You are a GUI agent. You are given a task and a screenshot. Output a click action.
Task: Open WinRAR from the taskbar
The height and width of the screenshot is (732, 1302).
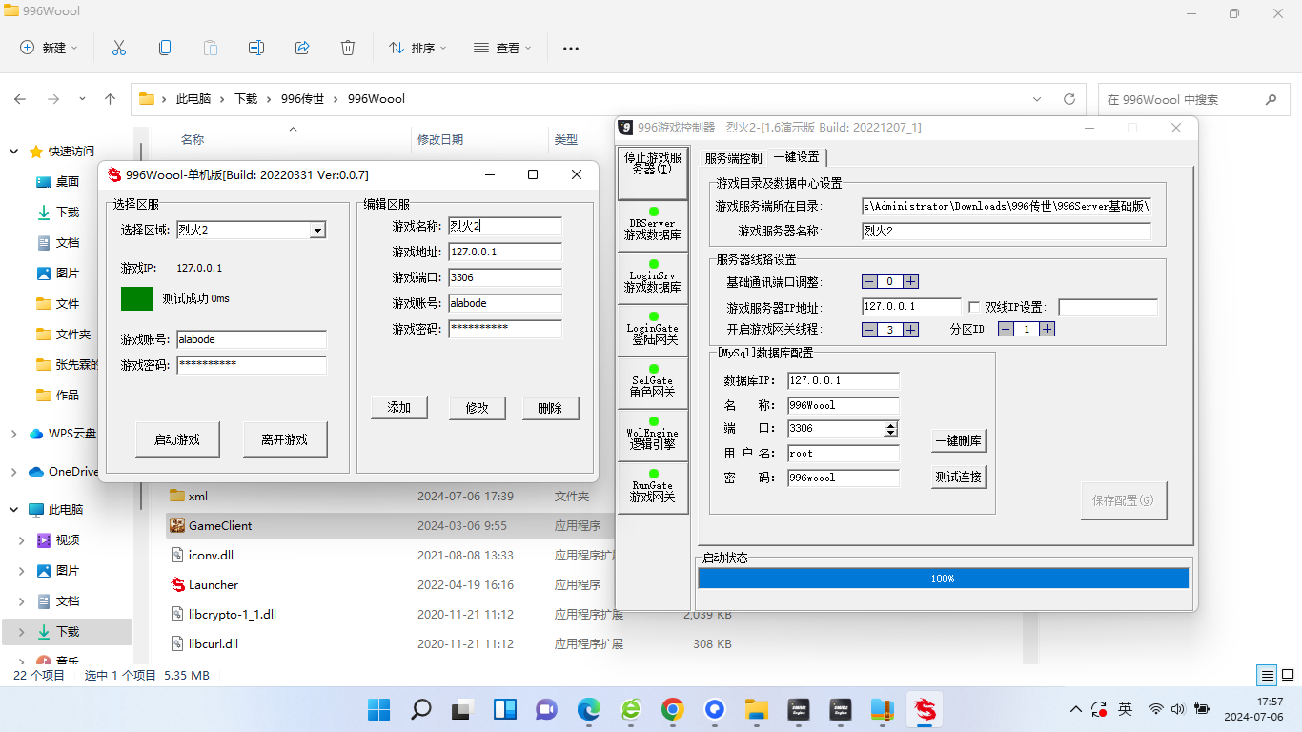pyautogui.click(x=883, y=709)
